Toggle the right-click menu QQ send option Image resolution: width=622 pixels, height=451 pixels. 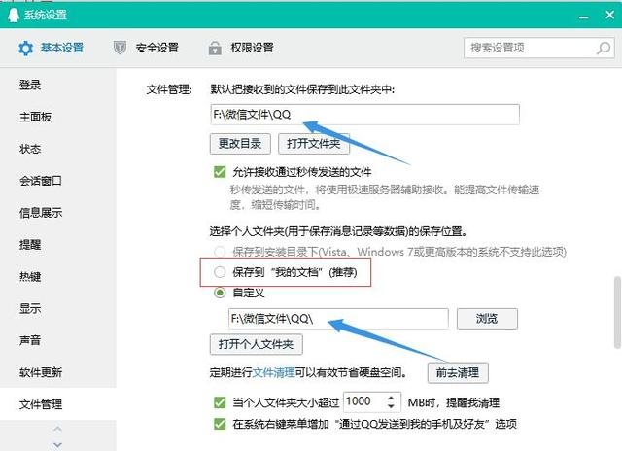(x=220, y=424)
